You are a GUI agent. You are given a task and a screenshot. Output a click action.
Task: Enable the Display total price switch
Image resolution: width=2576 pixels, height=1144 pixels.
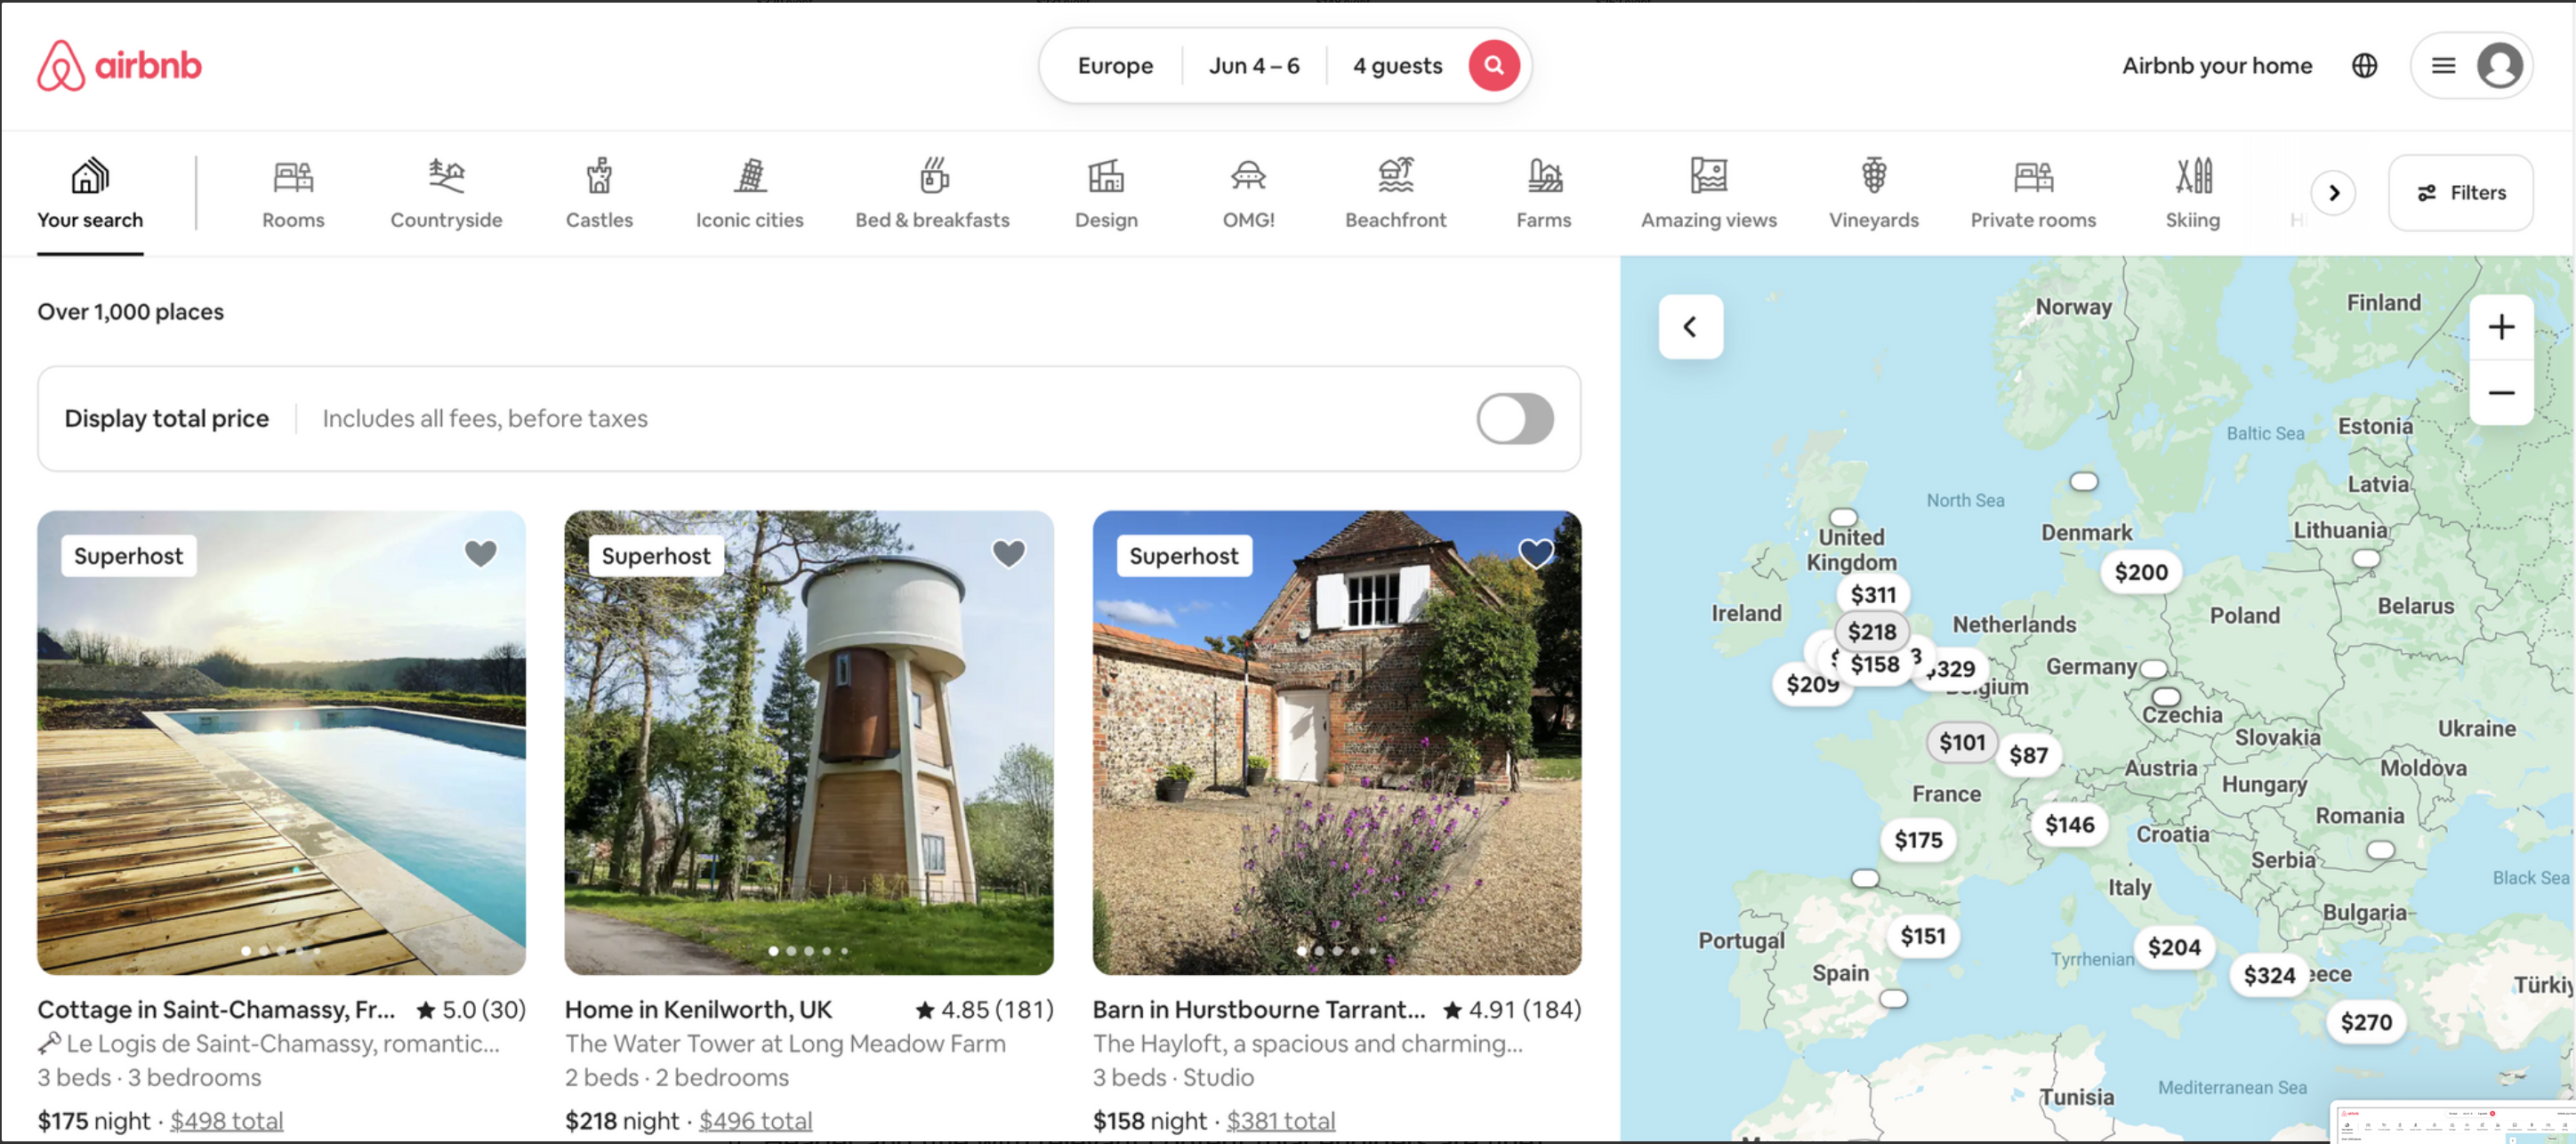click(1514, 418)
